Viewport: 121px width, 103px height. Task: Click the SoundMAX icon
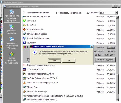coord(24,43)
